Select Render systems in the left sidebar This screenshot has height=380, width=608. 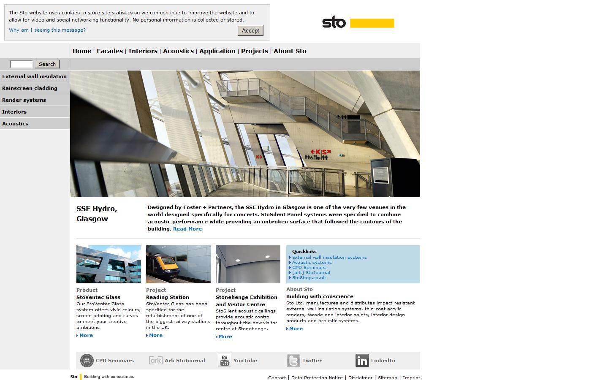point(24,100)
